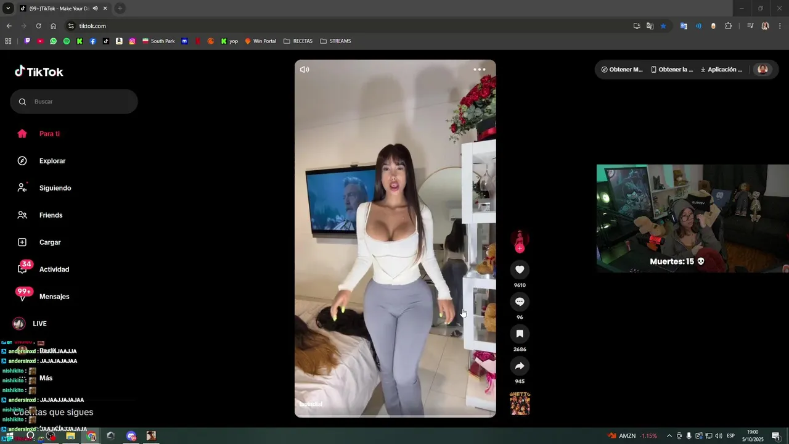Screen dimensions: 789x444
Task: Open Windows notification center icon
Action: [776, 436]
